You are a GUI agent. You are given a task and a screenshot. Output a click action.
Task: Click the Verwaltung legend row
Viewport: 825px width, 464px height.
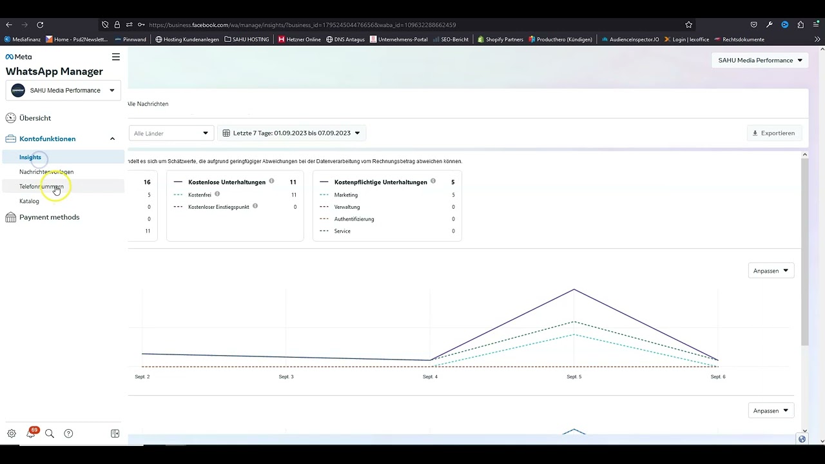tap(387, 207)
